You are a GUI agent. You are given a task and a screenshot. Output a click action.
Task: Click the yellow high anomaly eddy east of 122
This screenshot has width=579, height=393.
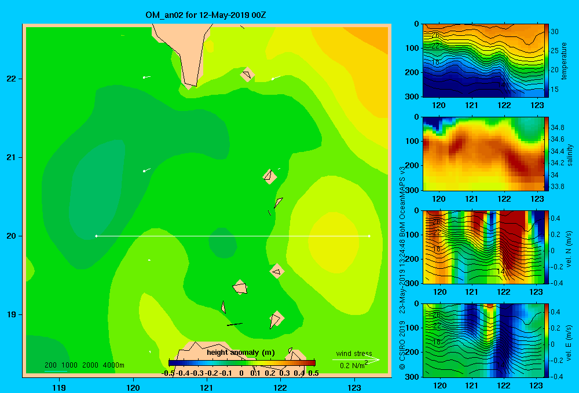point(334,243)
